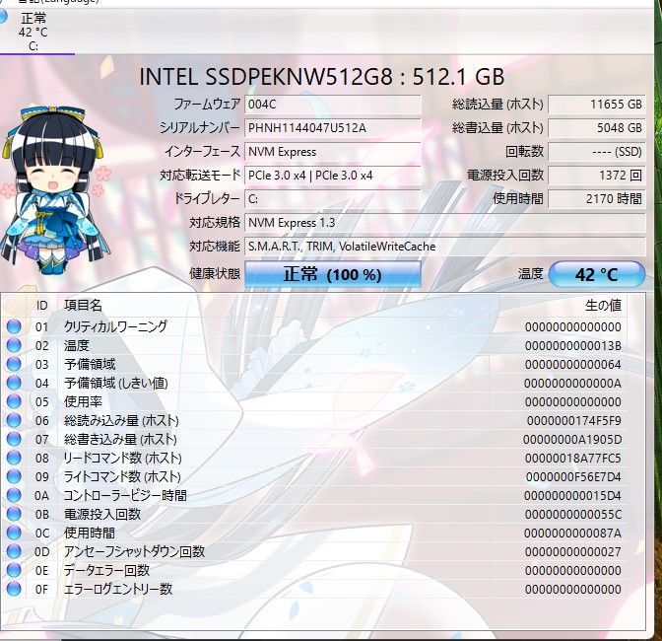Click raw value 0000000000055C
662x641 pixels.
pyautogui.click(x=573, y=514)
